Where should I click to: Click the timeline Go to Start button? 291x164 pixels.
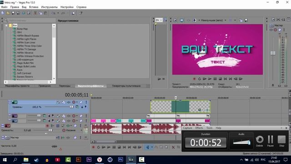point(124,147)
